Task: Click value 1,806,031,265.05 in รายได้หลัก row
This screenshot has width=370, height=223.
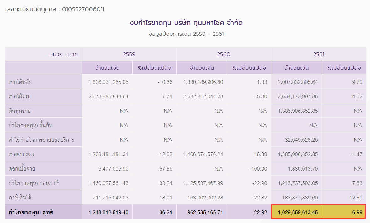Action: pos(108,82)
